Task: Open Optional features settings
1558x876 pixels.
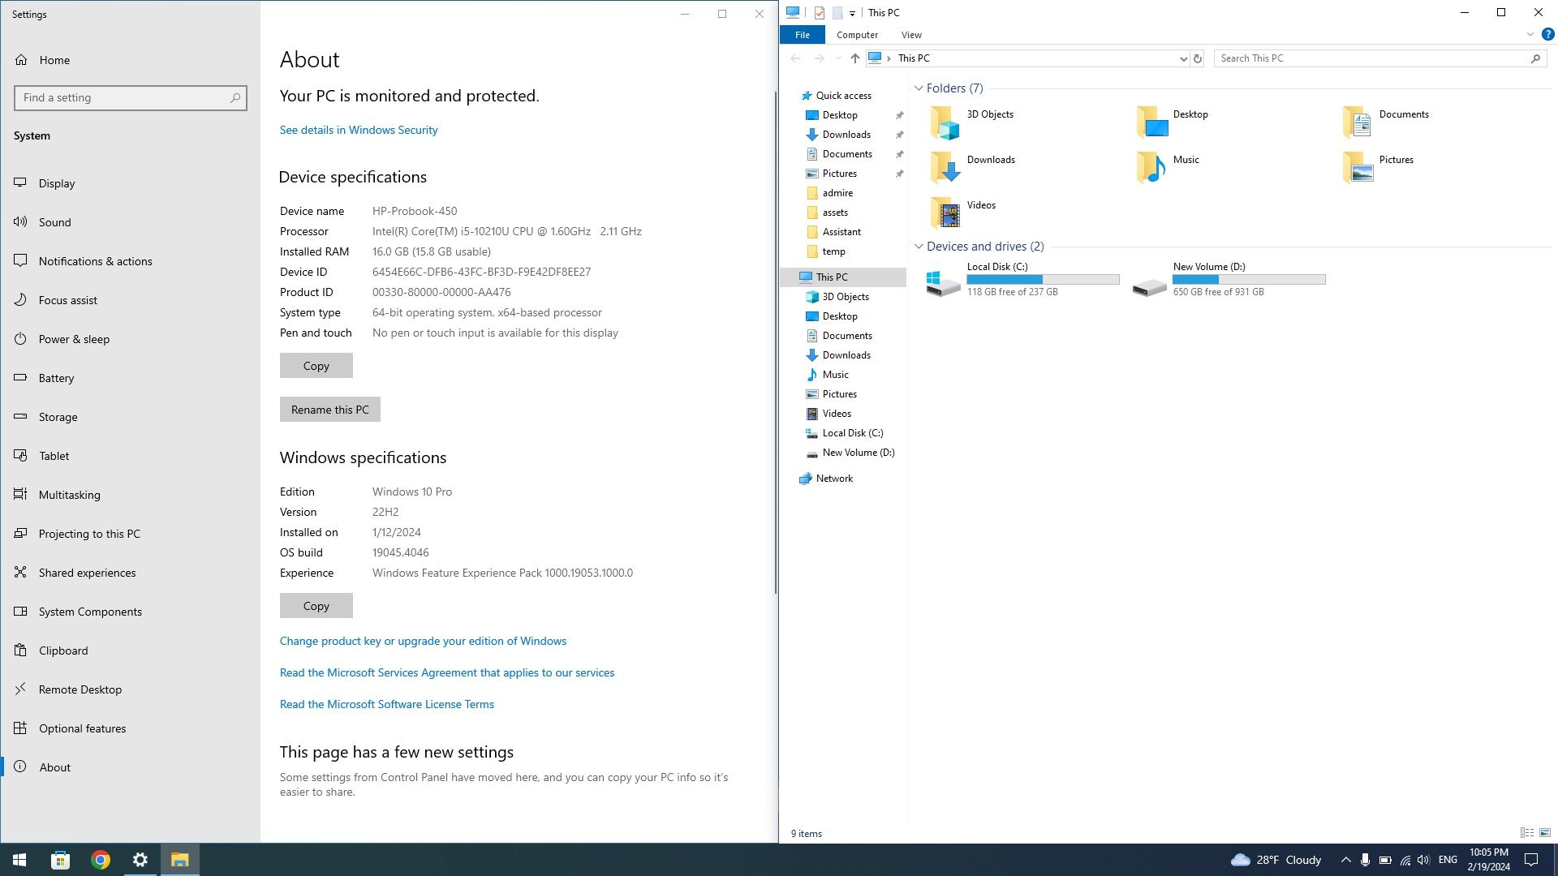Action: 130,728
